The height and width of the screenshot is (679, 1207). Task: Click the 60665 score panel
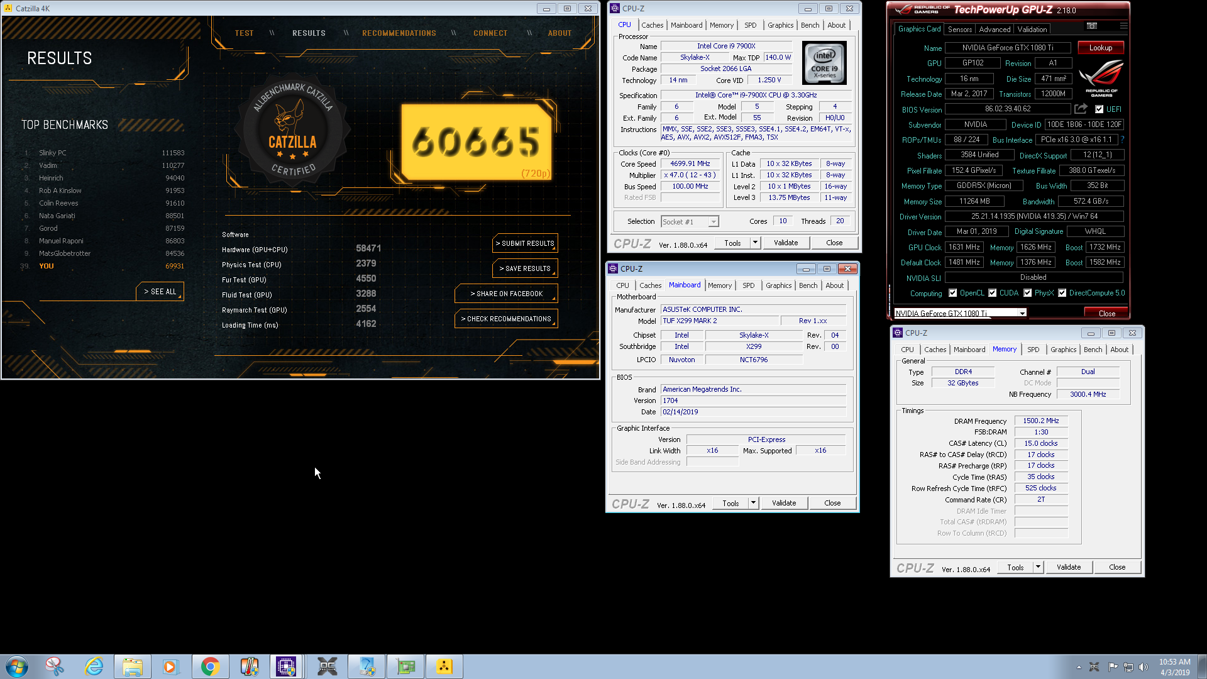coord(477,141)
